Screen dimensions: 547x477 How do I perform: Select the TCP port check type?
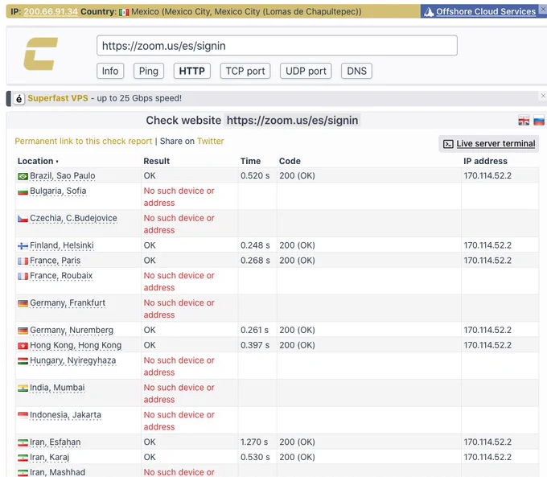245,71
